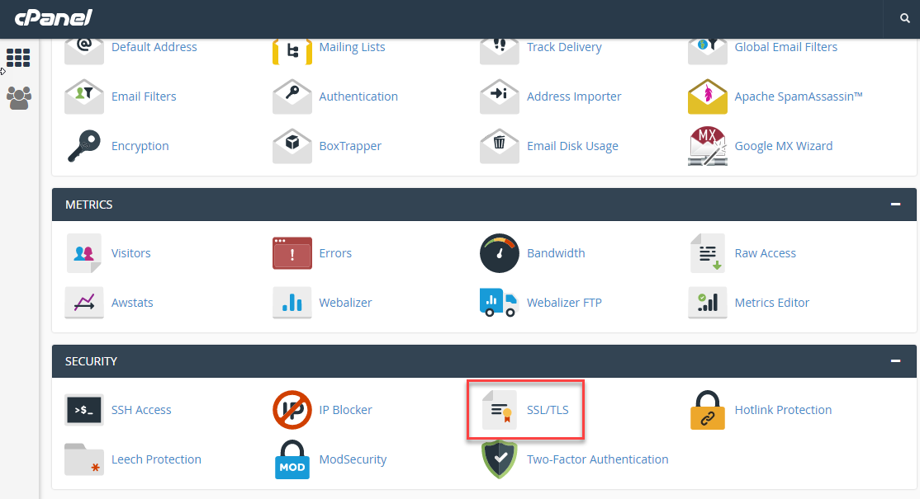Open the Bandwidth gauge icon
920x499 pixels.
[500, 253]
